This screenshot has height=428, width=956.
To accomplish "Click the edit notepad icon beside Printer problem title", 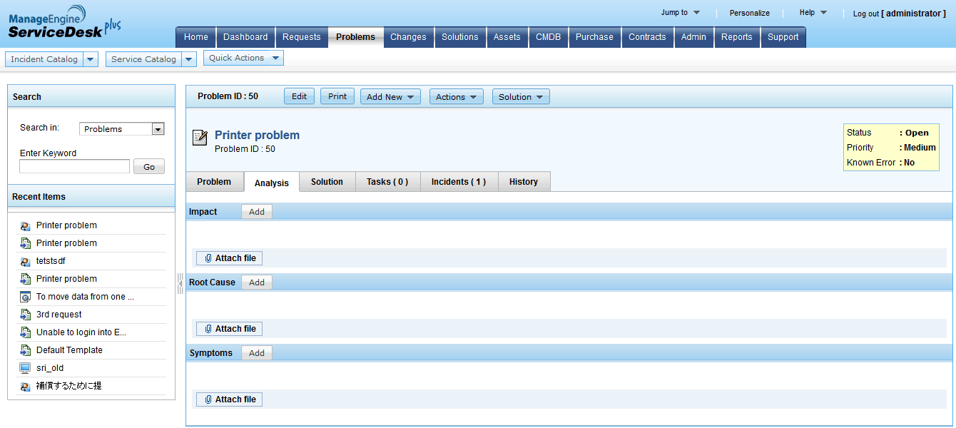I will [x=200, y=138].
